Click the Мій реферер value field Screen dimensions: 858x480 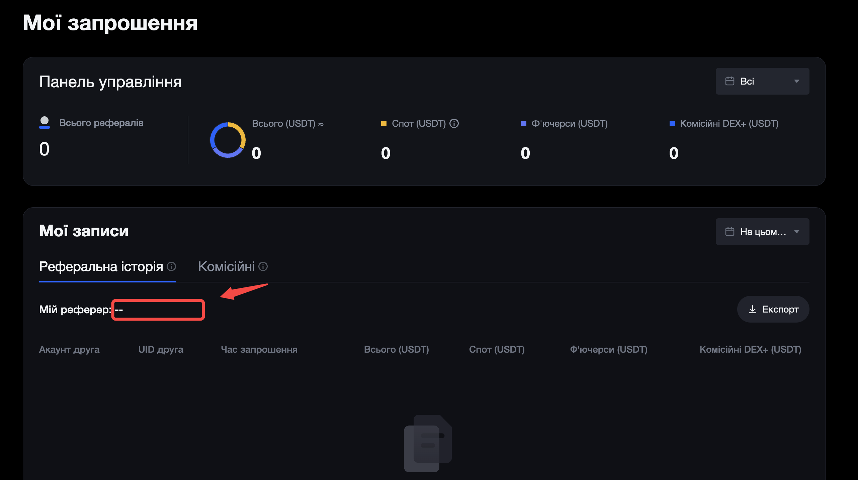click(x=158, y=310)
